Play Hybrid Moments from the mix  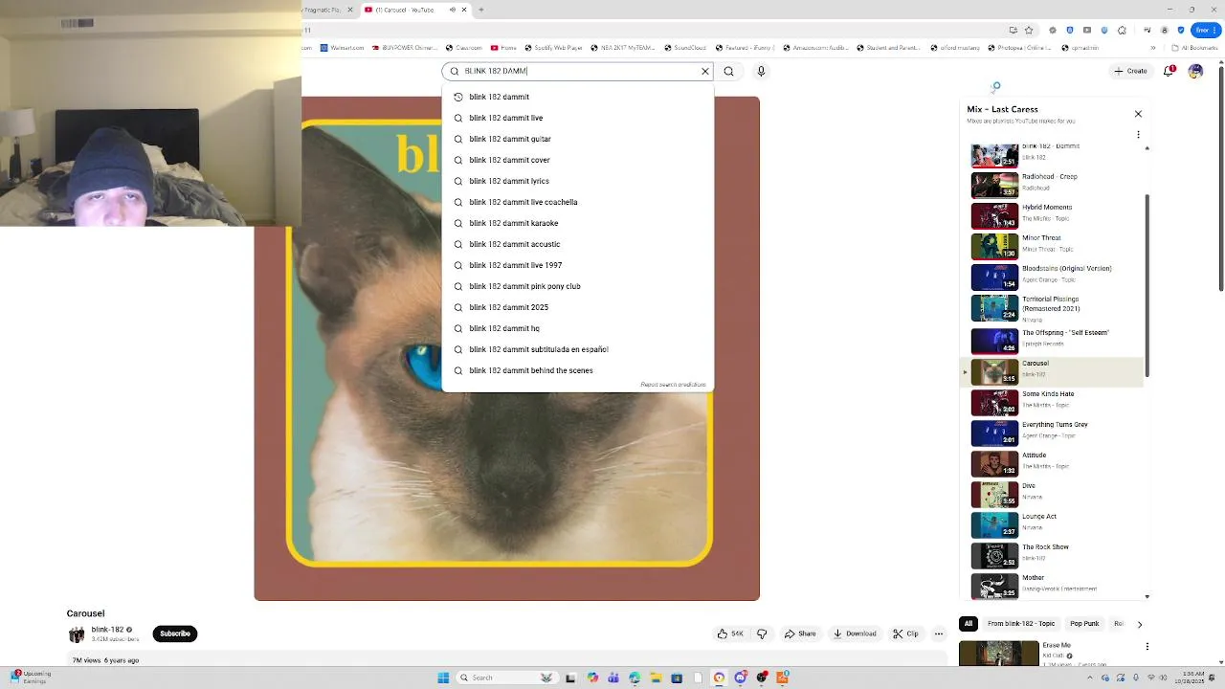click(x=1053, y=214)
